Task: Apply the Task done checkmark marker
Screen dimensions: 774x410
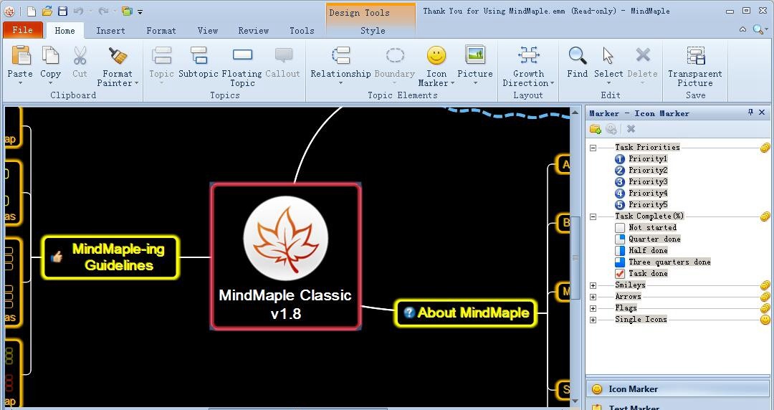Action: pos(641,274)
